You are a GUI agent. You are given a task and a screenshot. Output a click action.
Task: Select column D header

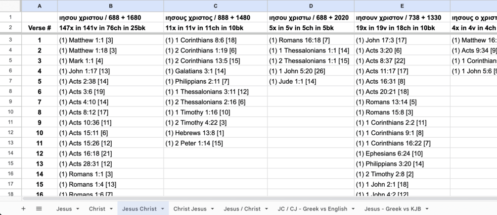point(311,6)
